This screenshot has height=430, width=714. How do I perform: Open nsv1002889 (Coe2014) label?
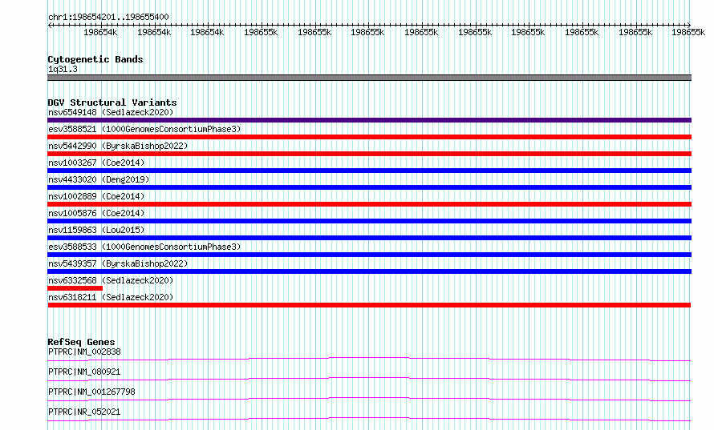[x=96, y=196]
